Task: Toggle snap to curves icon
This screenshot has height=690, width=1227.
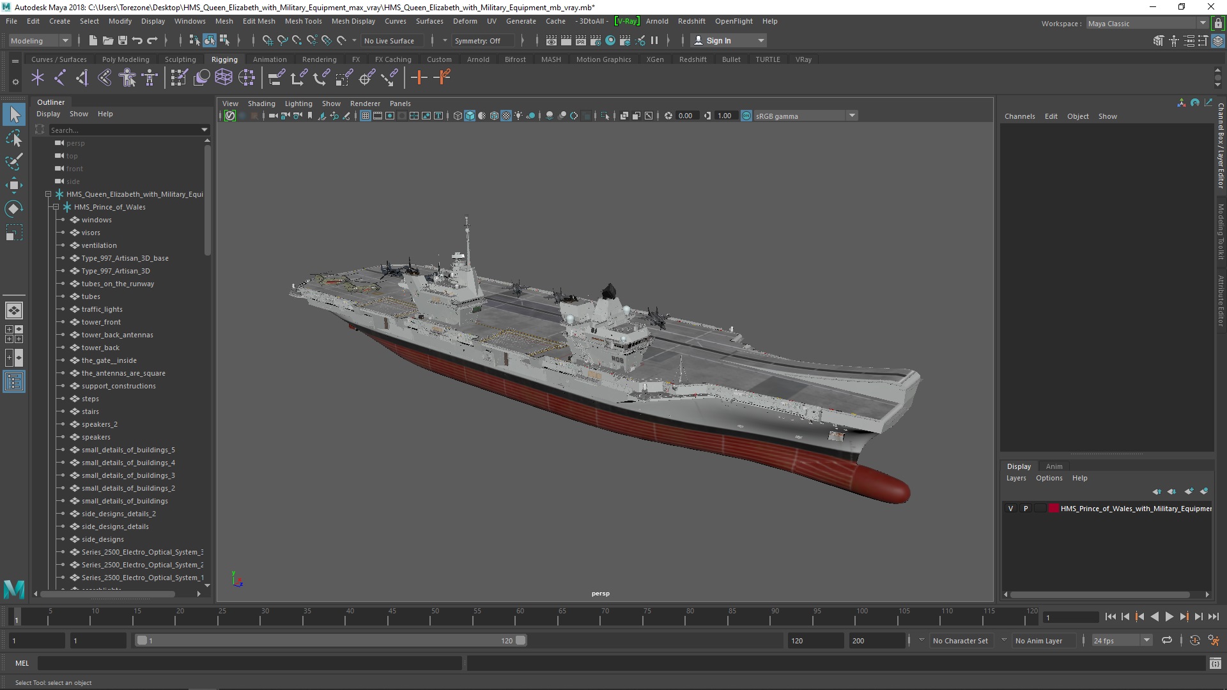Action: click(282, 40)
